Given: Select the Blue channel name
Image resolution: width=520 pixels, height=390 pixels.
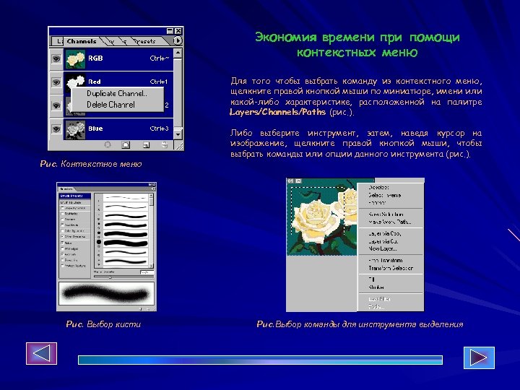Looking at the screenshot, I should [x=95, y=129].
